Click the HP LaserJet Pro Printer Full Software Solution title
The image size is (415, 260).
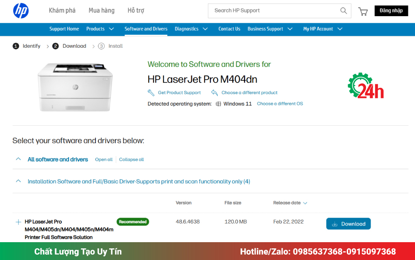[x=69, y=229]
